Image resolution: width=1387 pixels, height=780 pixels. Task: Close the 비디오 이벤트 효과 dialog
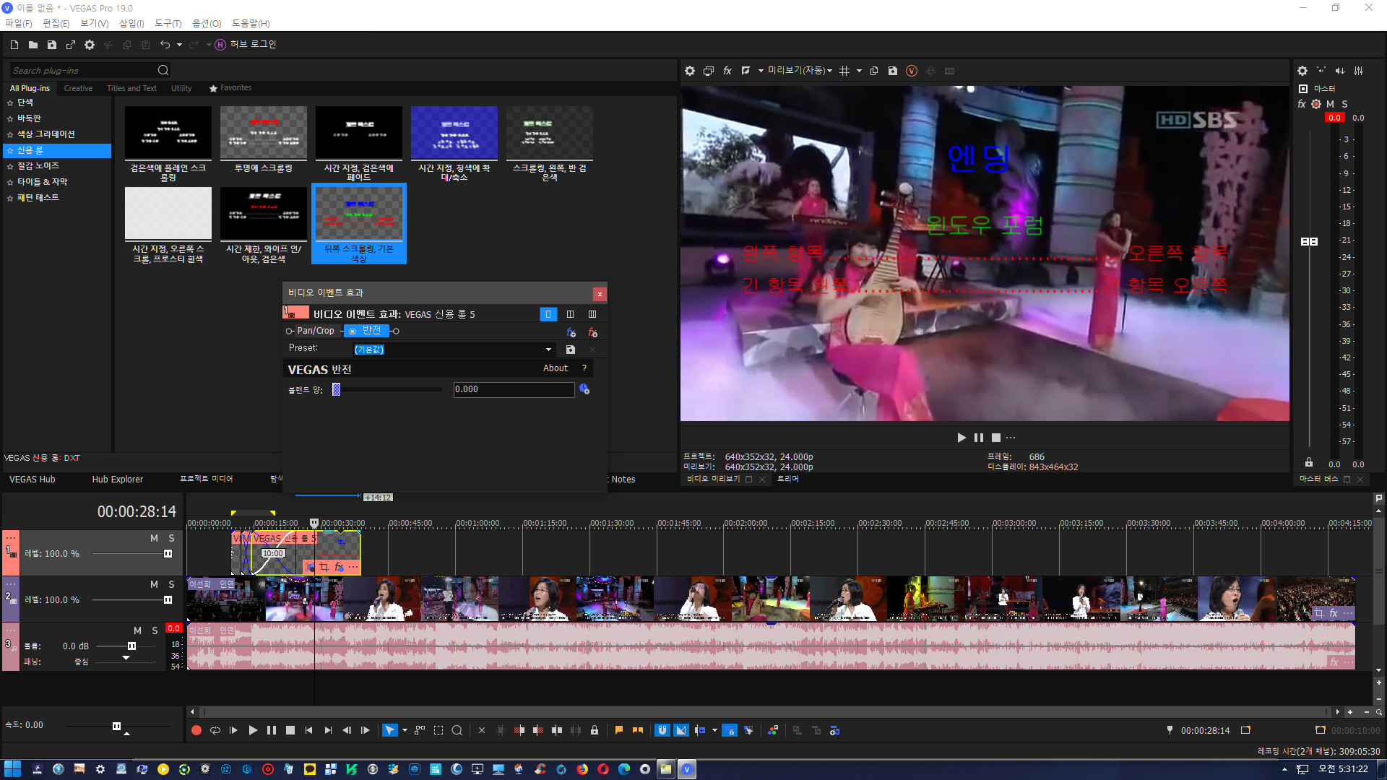(600, 294)
